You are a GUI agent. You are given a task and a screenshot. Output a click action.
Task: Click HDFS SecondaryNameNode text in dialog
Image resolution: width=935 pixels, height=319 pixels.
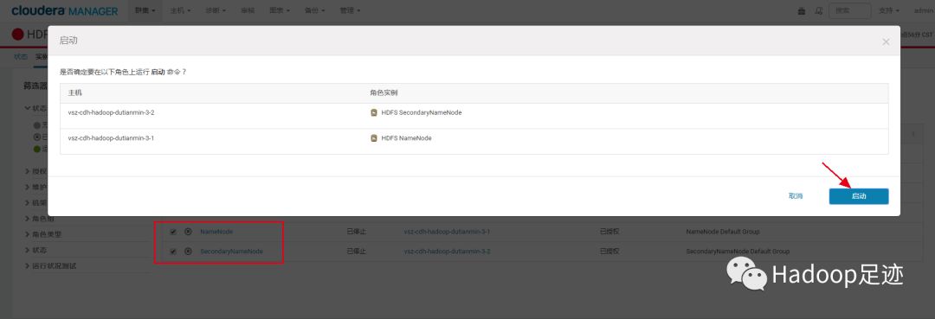coord(422,112)
